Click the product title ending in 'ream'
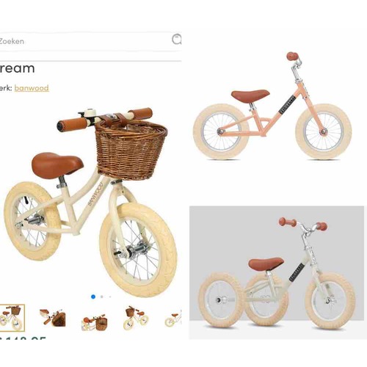 pyautogui.click(x=17, y=68)
